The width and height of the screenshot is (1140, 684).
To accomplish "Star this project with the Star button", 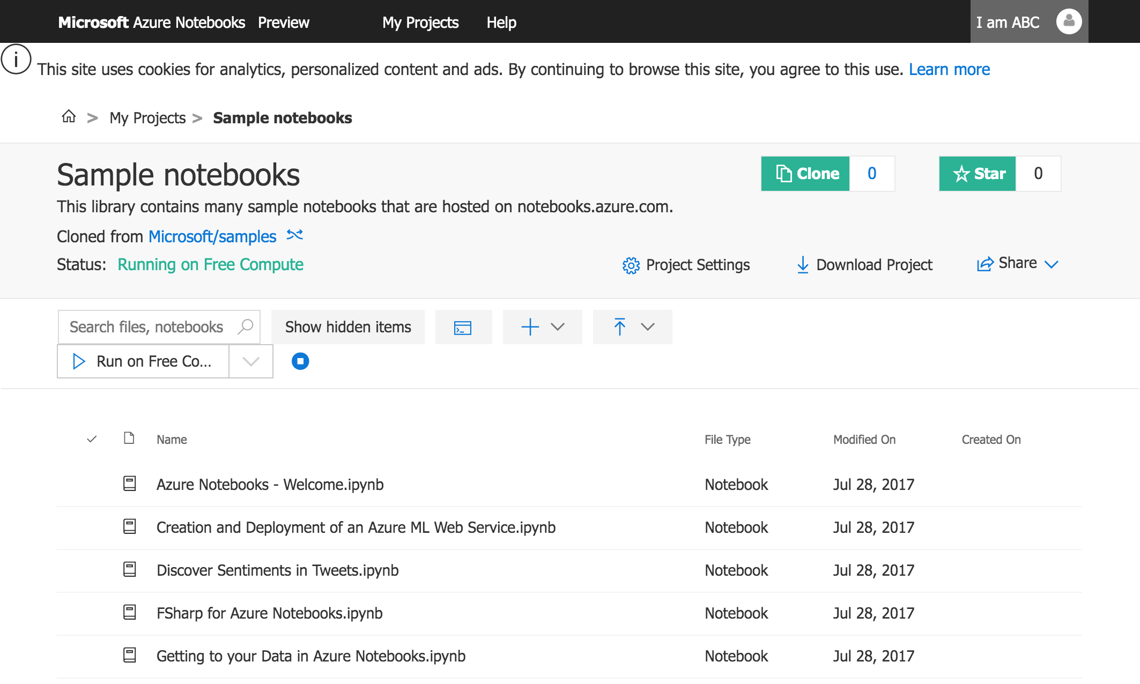I will pyautogui.click(x=977, y=174).
